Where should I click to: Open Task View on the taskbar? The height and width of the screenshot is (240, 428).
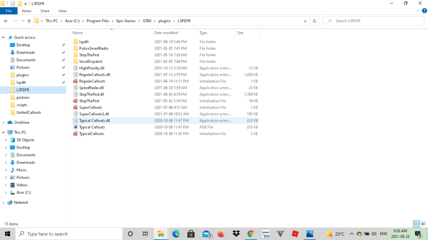pyautogui.click(x=145, y=234)
